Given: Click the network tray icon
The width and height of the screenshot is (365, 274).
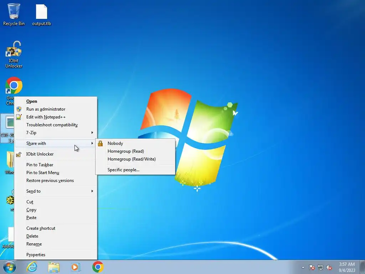Looking at the screenshot, I should click(320, 268).
